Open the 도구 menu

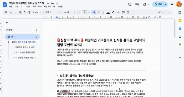coord(40,7)
